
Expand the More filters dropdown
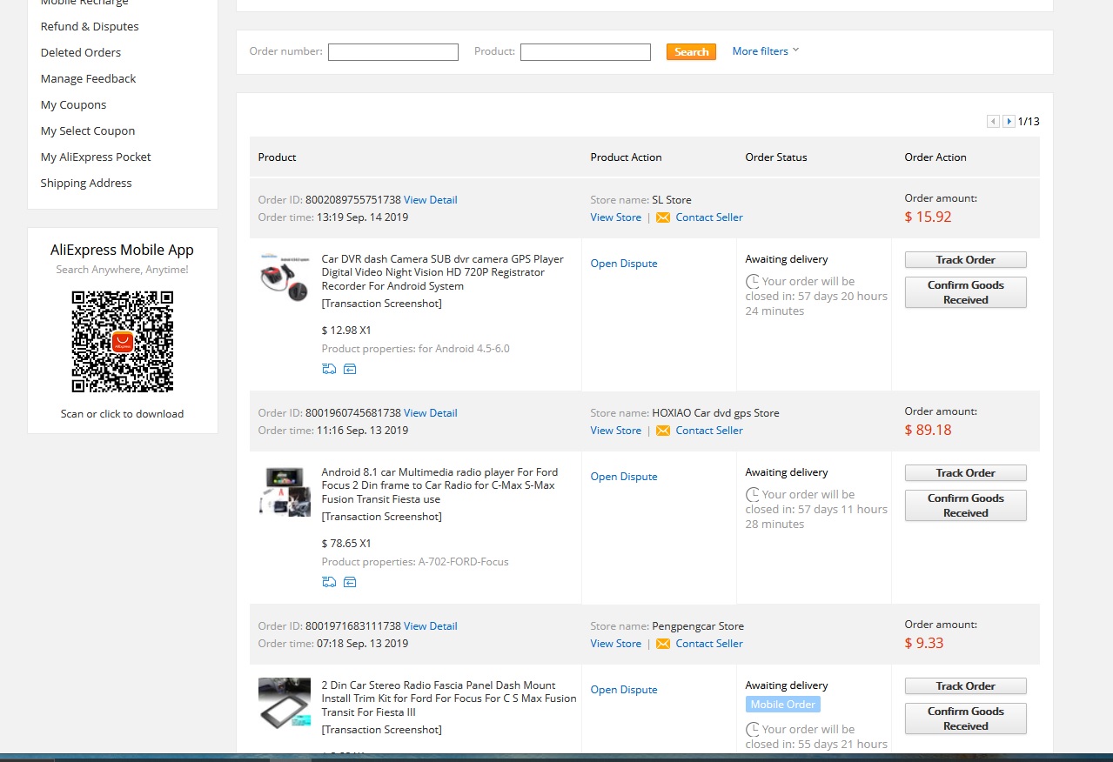pyautogui.click(x=766, y=51)
